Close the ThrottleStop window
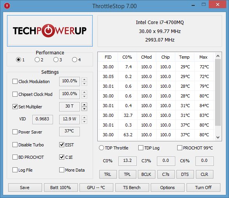The image size is (229, 198). (x=217, y=5)
